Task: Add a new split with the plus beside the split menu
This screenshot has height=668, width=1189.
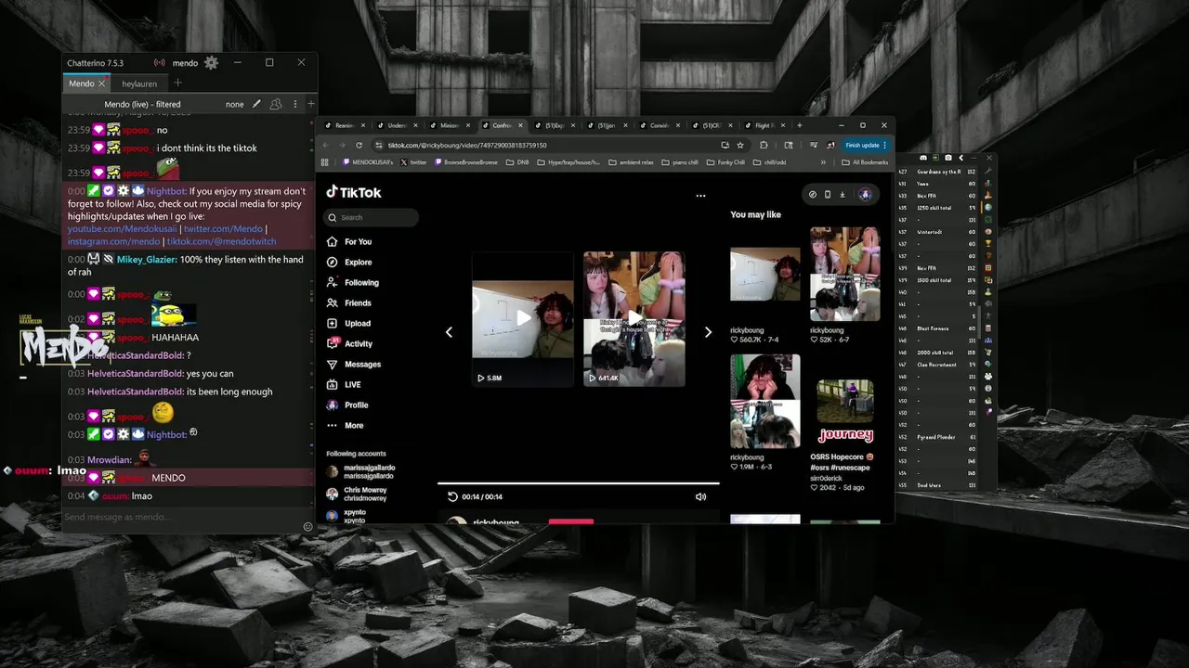Action: coord(311,104)
